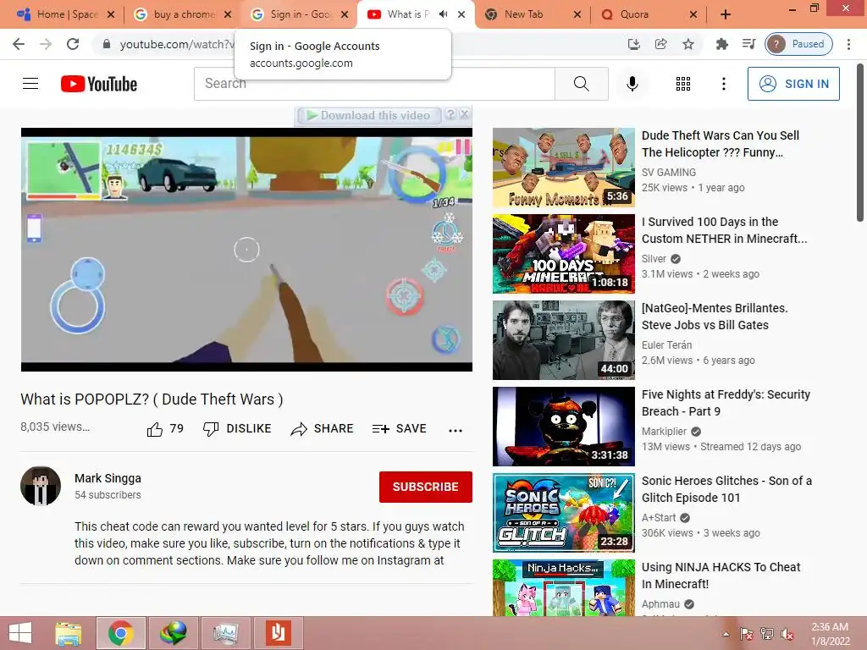Open Five Nights at Freddy's Part 9 title
The image size is (867, 650).
(x=726, y=402)
